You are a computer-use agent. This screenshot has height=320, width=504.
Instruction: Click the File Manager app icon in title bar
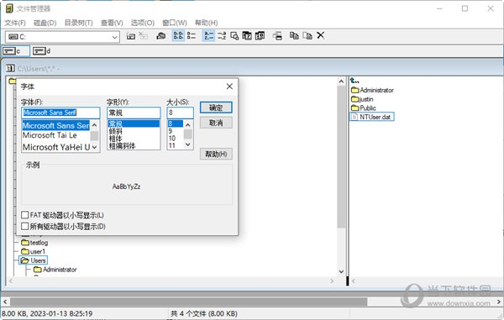(x=9, y=8)
